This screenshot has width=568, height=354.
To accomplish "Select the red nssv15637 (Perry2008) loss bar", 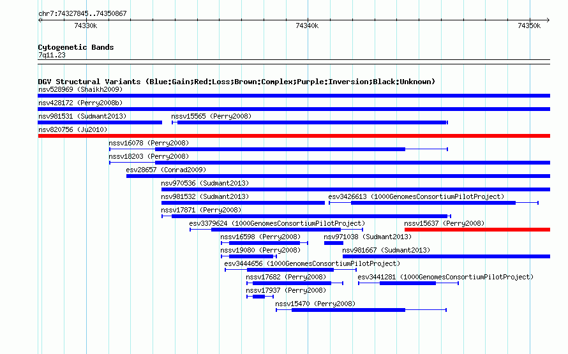I will pyautogui.click(x=477, y=230).
